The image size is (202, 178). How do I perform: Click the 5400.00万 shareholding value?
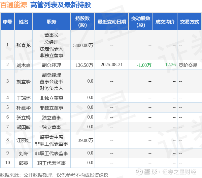[x=83, y=45]
